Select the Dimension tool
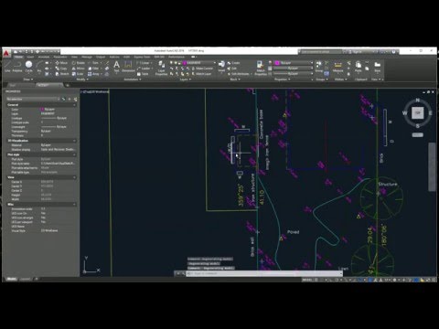This screenshot has height=329, width=439. coord(128,67)
